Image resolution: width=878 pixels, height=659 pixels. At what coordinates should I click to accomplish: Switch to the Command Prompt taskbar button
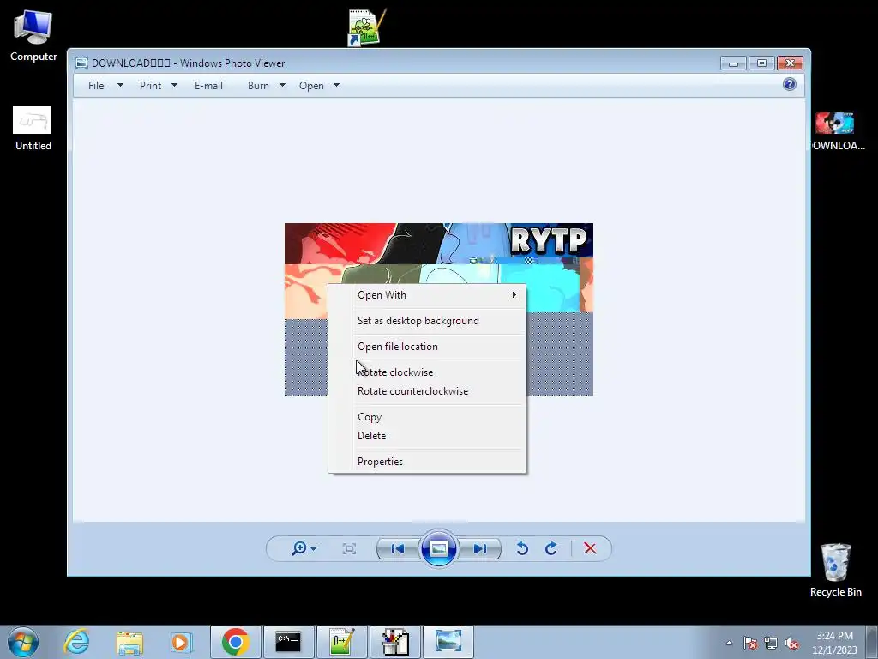pos(288,642)
